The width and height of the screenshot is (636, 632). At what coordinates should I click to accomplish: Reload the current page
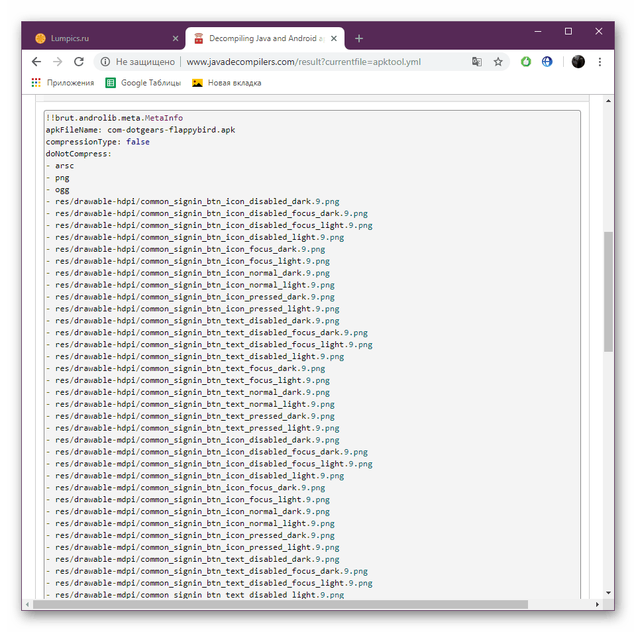pos(79,62)
